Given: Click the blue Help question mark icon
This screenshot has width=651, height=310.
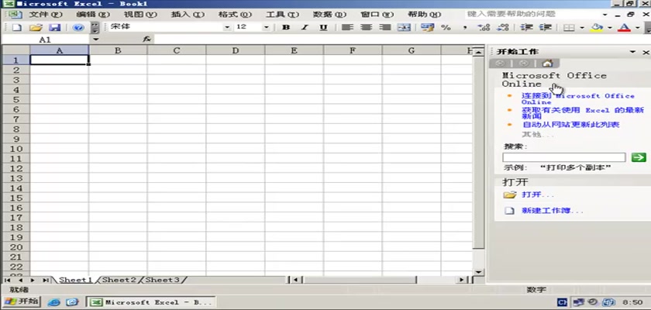Looking at the screenshot, I should 78,28.
